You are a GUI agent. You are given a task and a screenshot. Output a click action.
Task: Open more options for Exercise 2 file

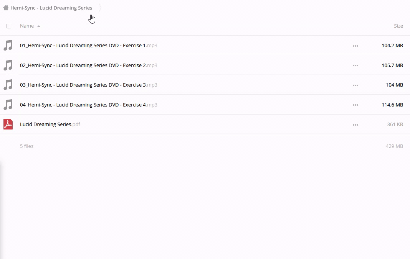point(355,66)
